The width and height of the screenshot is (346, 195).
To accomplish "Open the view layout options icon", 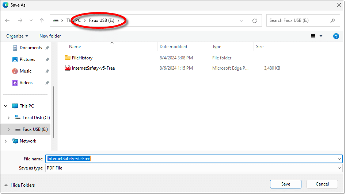I will point(313,36).
